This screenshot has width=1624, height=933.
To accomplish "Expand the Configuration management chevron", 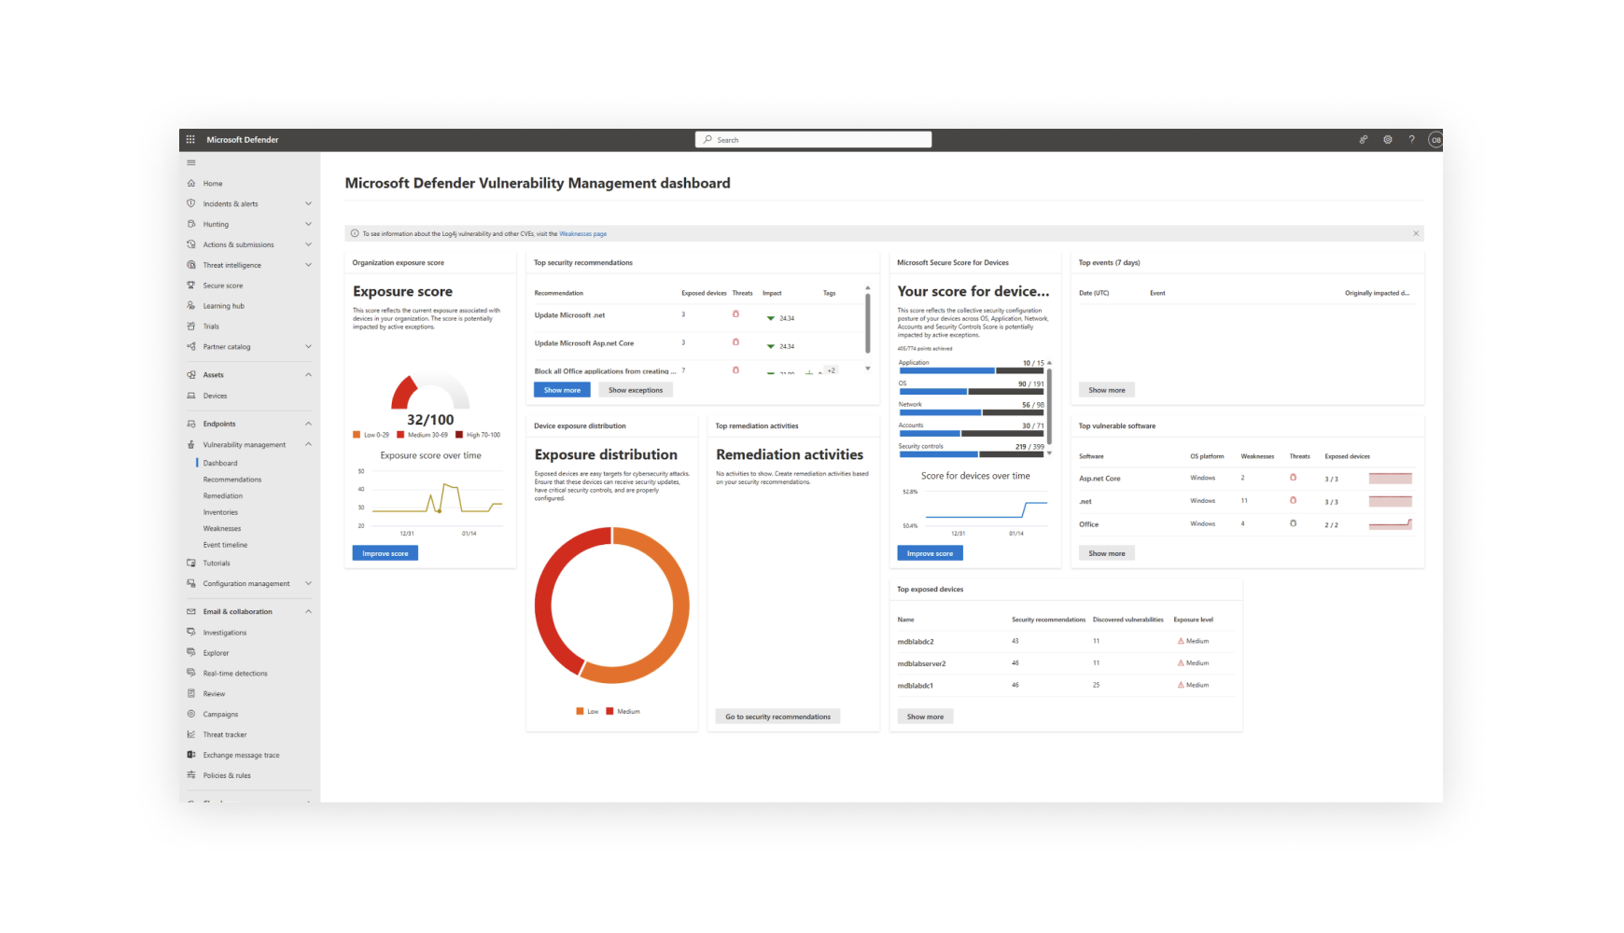I will point(308,584).
